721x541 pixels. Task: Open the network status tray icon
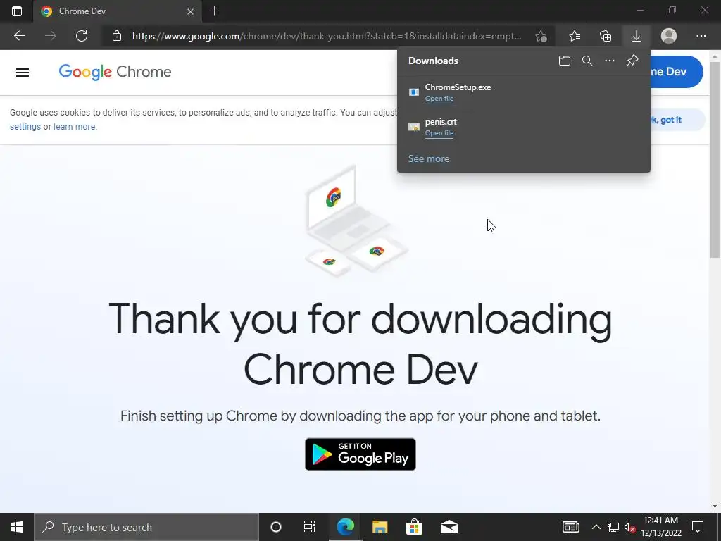click(613, 527)
